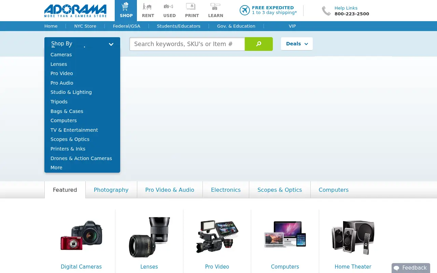The image size is (437, 273).
Task: Open the Rent section
Action: pos(148,11)
